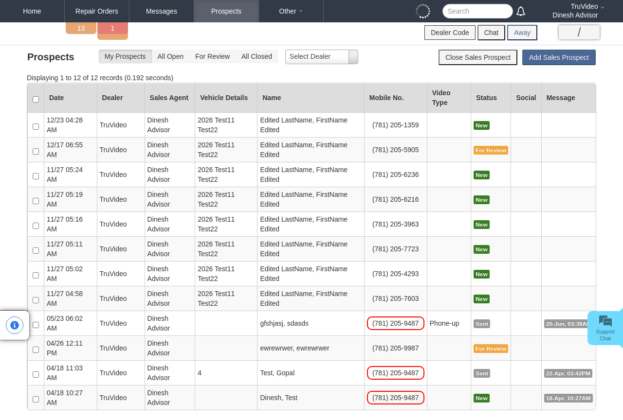Open the Select Dealer dropdown
The width and height of the screenshot is (623, 420).
322,57
